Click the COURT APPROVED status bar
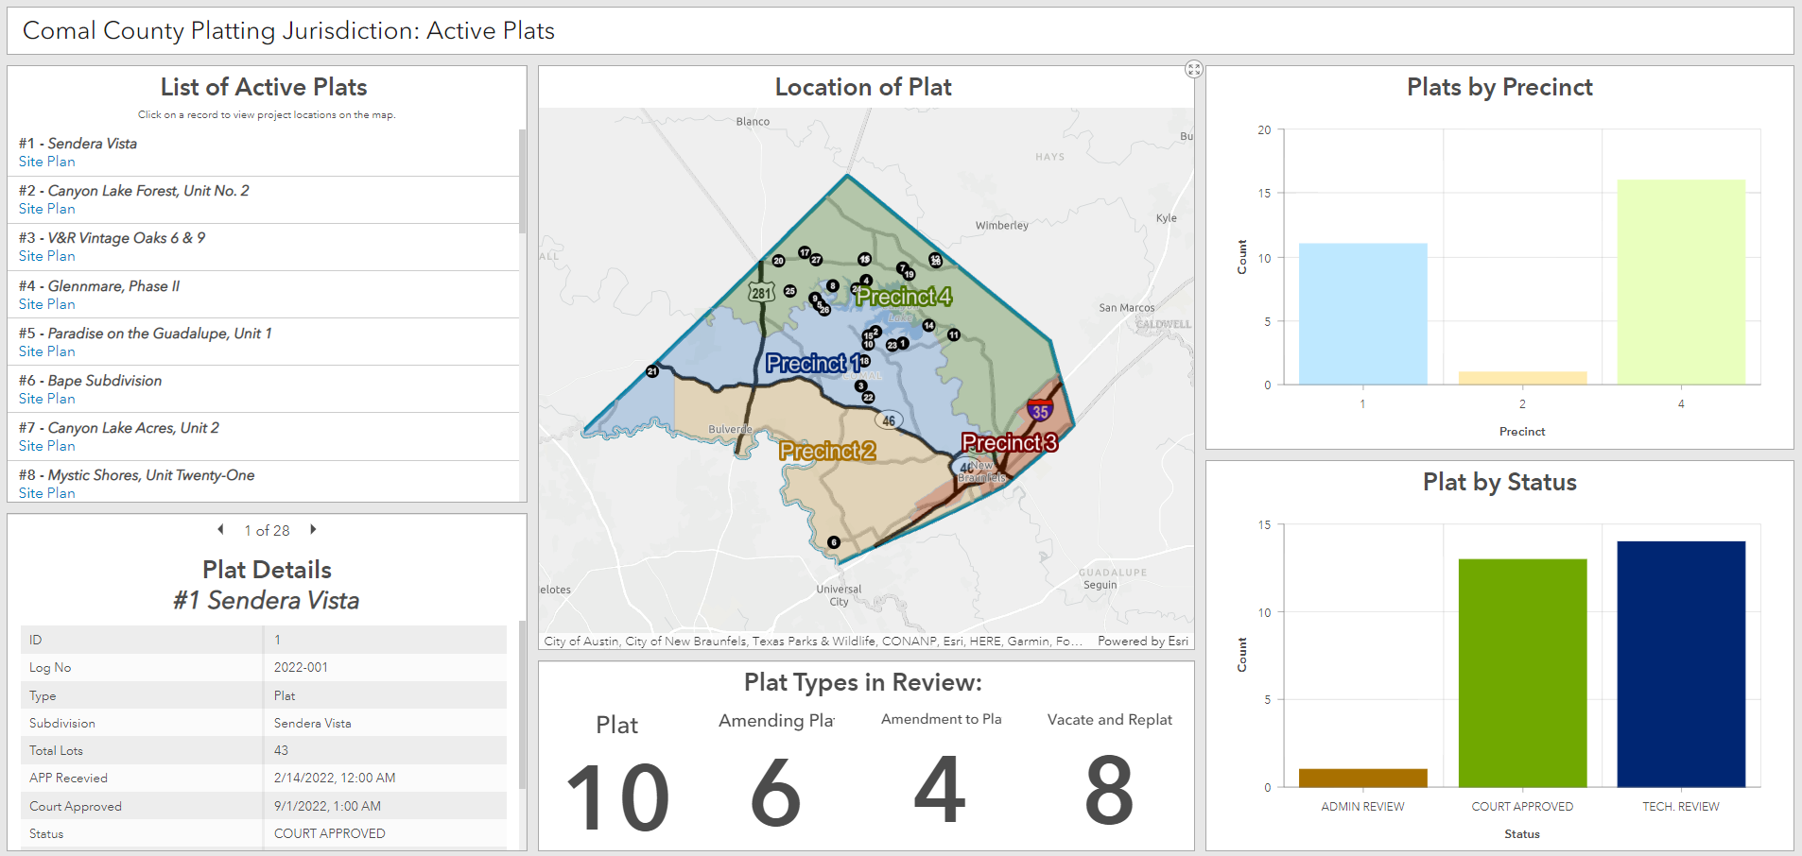 (x=1521, y=672)
